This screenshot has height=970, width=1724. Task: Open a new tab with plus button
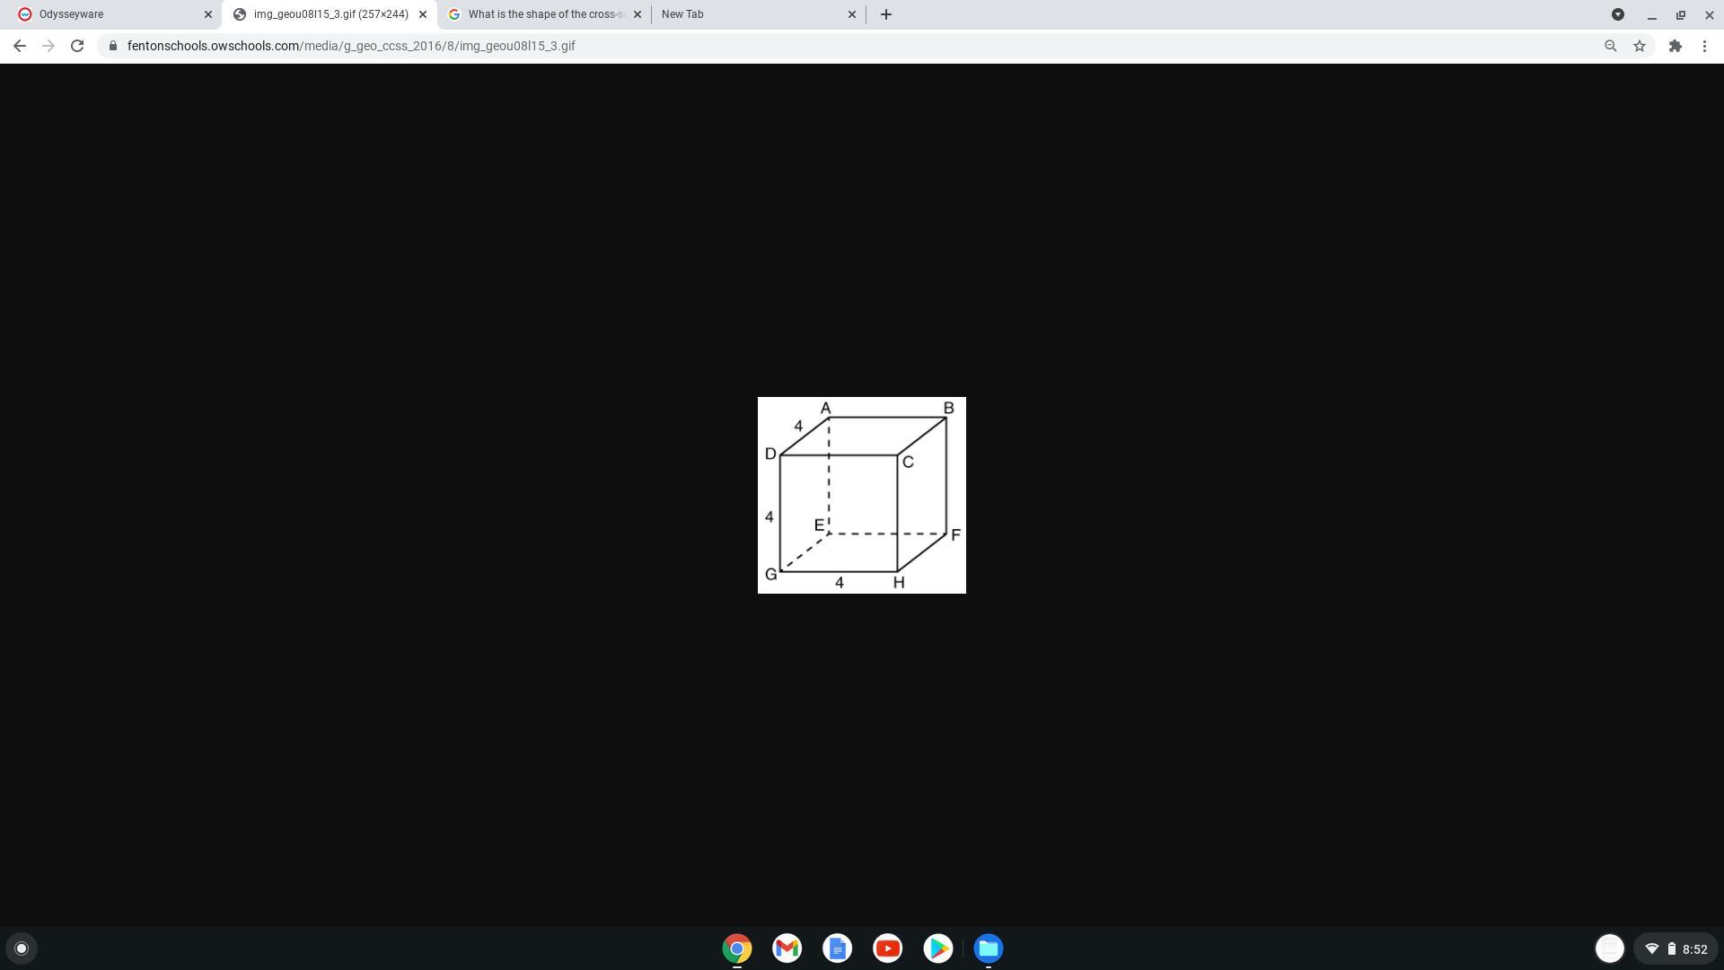(886, 14)
